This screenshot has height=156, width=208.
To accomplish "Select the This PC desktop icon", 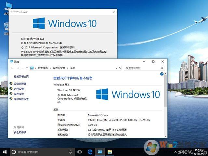I will click(6, 9).
